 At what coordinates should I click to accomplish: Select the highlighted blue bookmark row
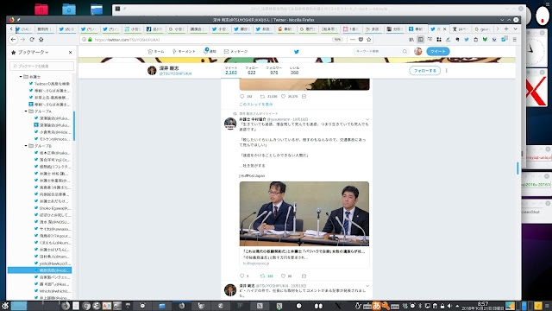pyautogui.click(x=40, y=270)
